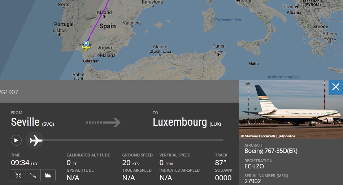
Task: Click the yellow aircraft icon on map
Action: point(86,47)
